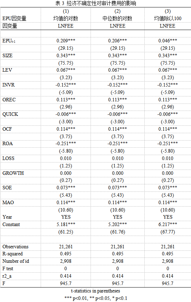
Task: Click the MAO row label
Action: [8, 203]
